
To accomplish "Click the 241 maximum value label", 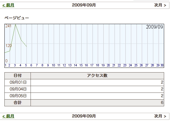I will click(x=8, y=26).
